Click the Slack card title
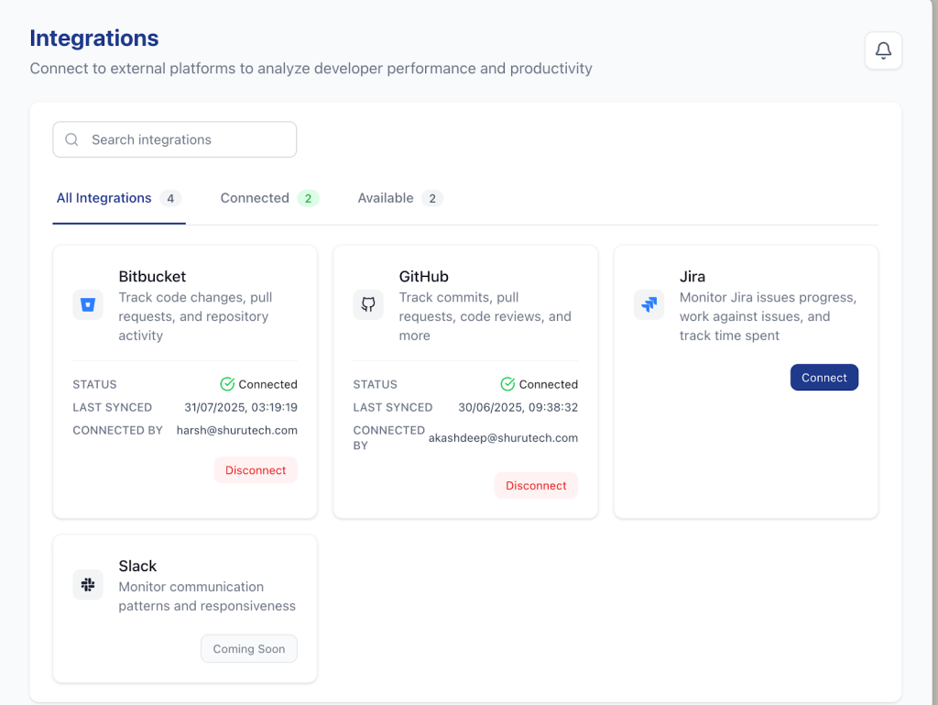Viewport: 938px width, 705px height. [137, 567]
